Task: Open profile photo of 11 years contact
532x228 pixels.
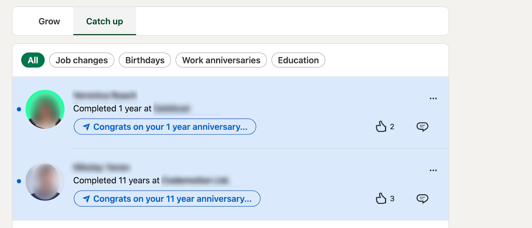Action: 45,181
